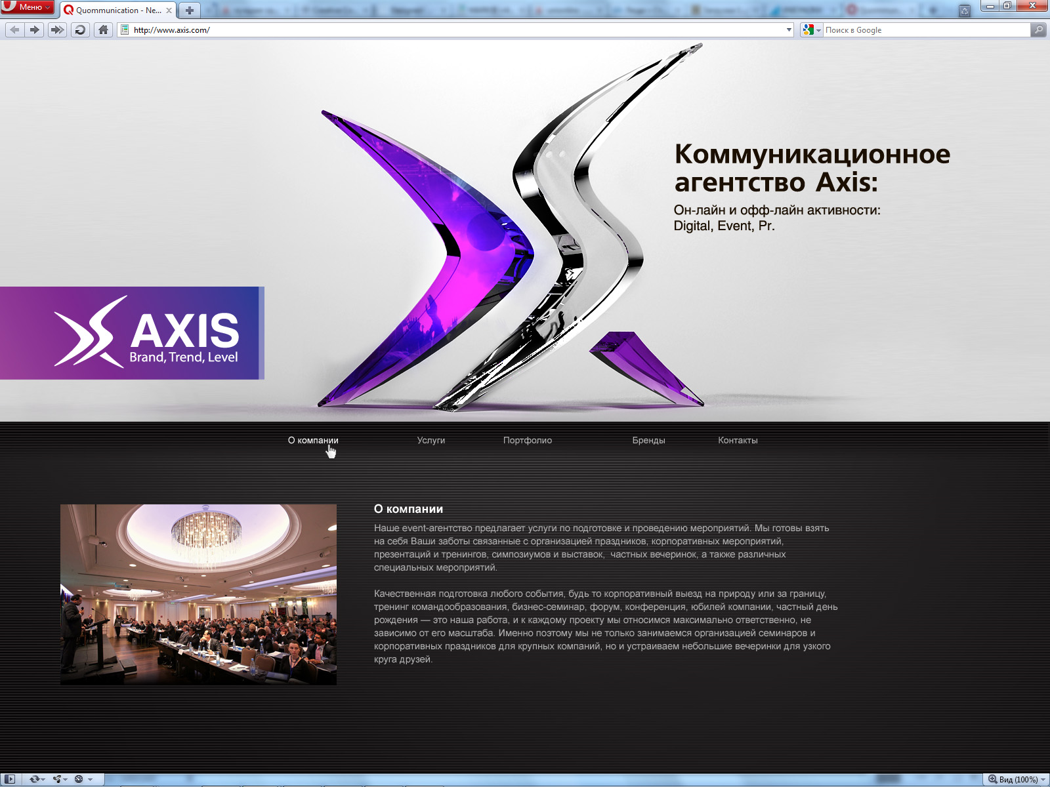Reload the current page
1050x787 pixels.
pos(80,30)
